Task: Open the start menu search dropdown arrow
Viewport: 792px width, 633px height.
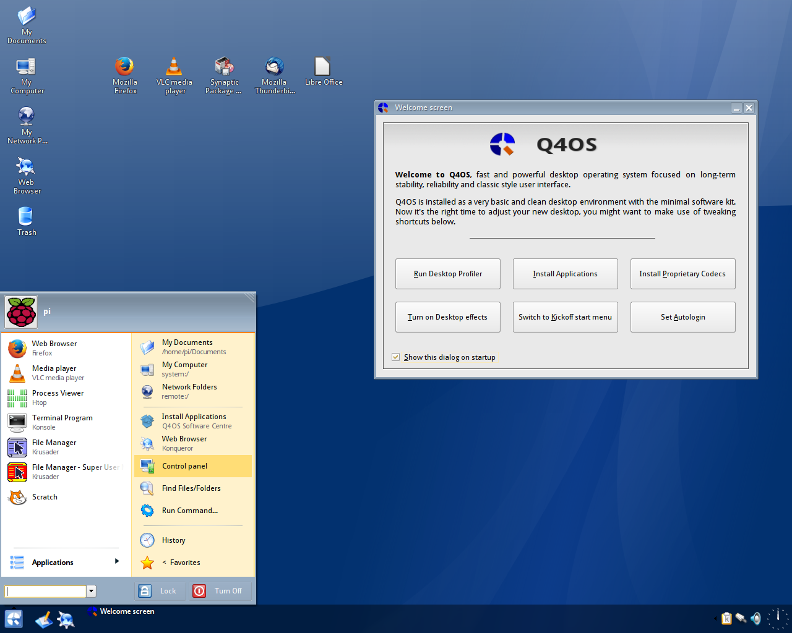Action: (x=91, y=591)
